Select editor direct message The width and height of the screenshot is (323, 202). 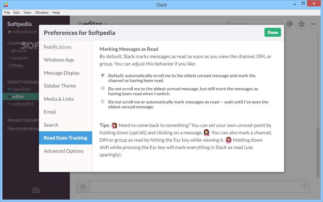click(x=21, y=96)
